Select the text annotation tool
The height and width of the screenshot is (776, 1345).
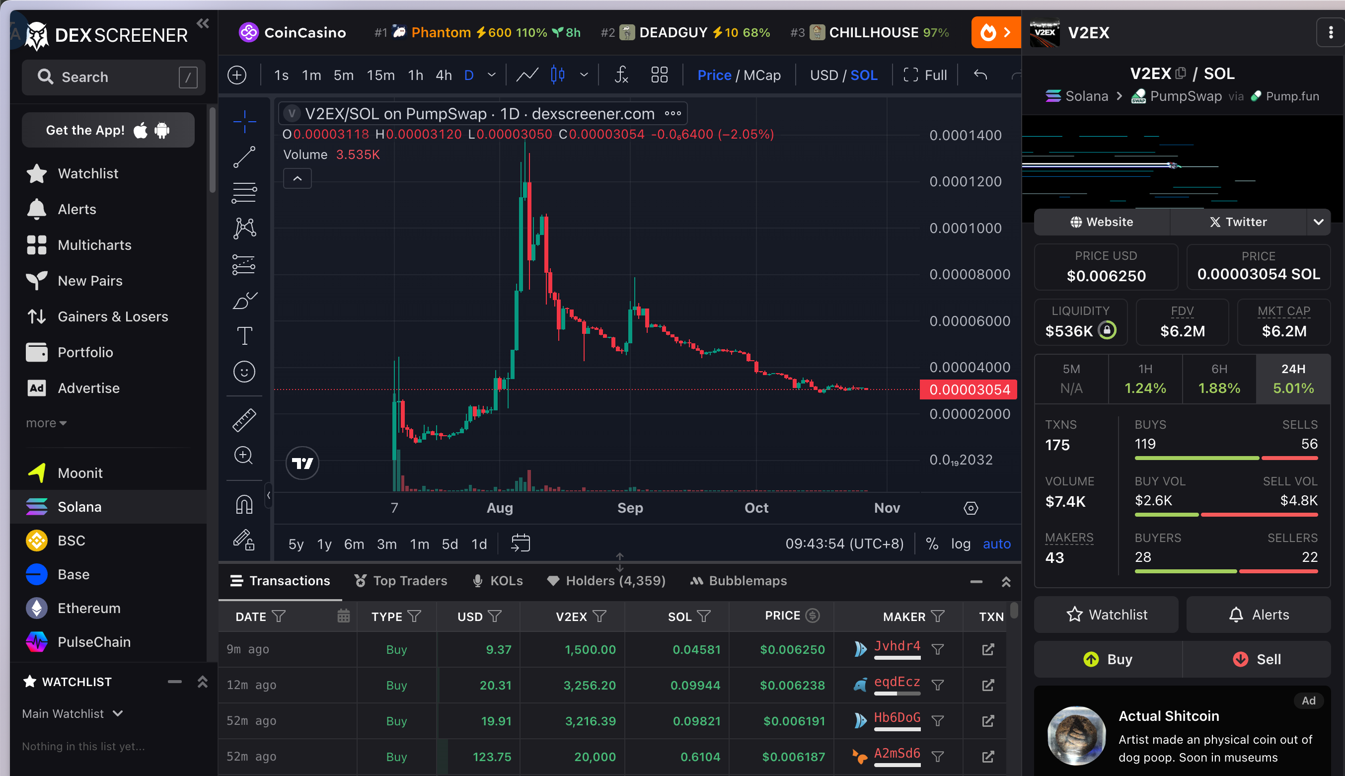(x=244, y=336)
